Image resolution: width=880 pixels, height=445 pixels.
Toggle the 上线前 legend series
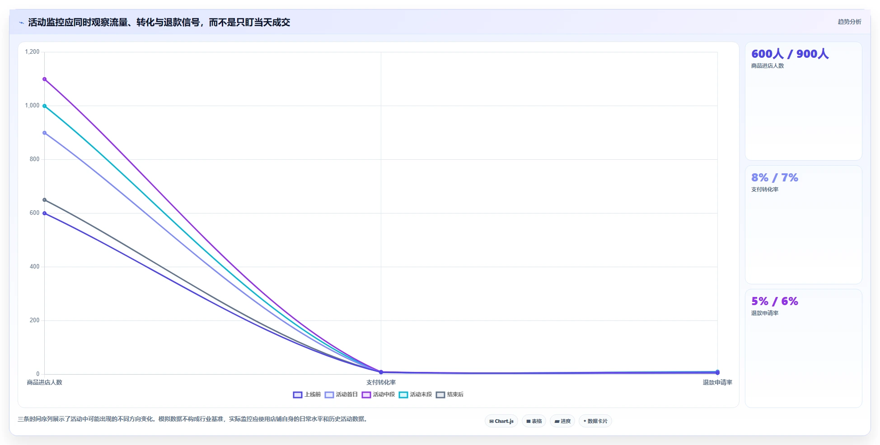point(307,394)
